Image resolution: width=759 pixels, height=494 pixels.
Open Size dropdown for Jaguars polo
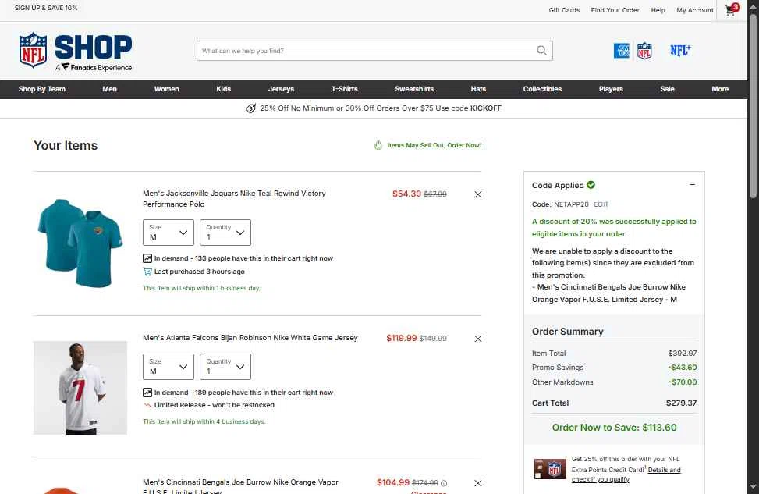coord(168,233)
